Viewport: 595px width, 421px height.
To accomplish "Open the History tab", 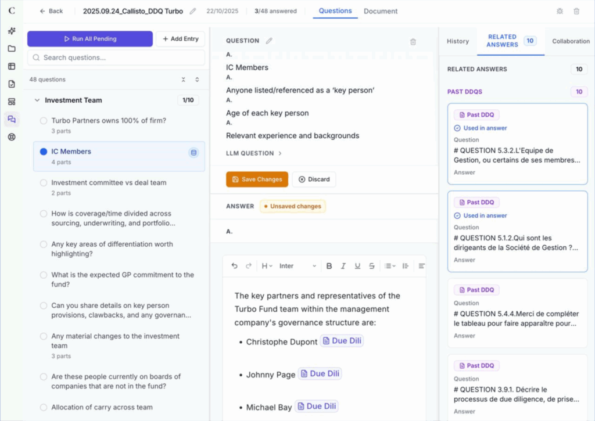I will pos(457,41).
